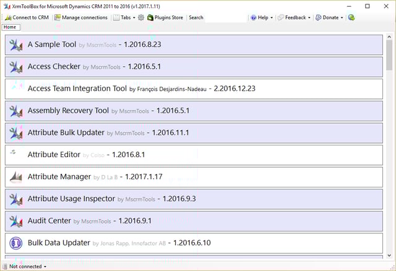This screenshot has width=396, height=271.
Task: Click the connection status icon in status bar
Action: click(5, 267)
